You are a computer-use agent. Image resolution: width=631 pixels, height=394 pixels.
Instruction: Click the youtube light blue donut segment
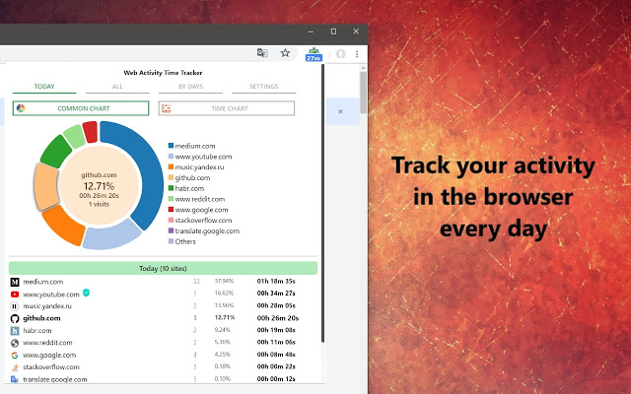point(110,235)
